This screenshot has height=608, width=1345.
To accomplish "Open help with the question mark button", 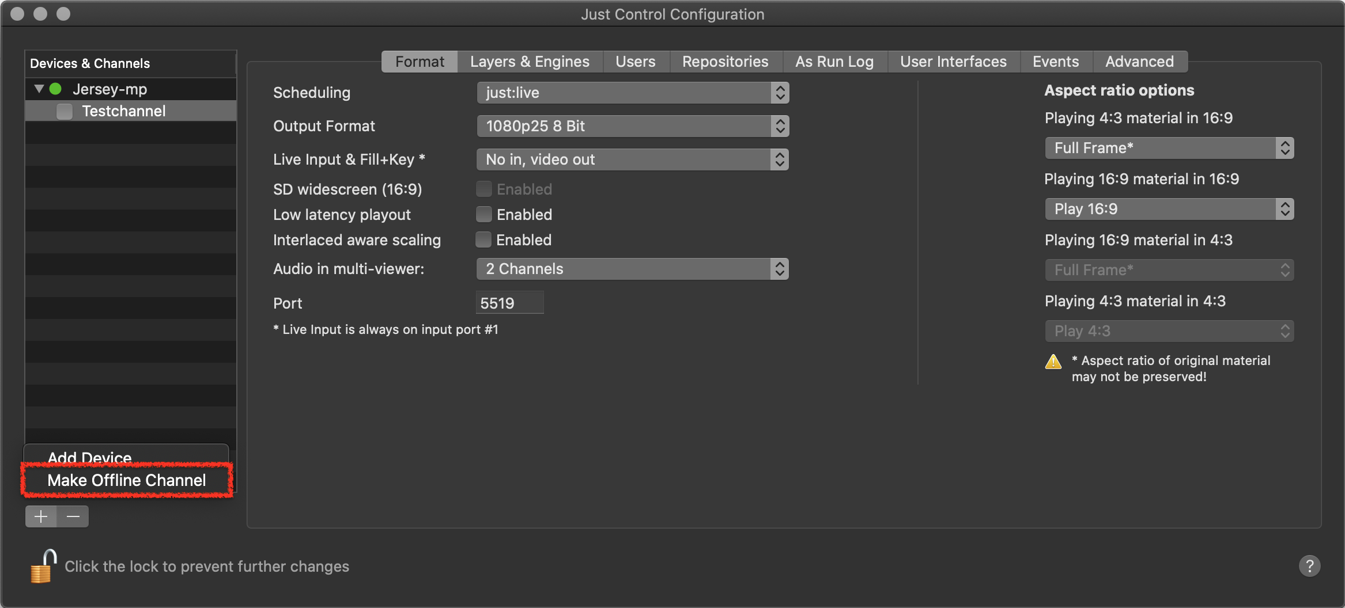I will tap(1309, 566).
